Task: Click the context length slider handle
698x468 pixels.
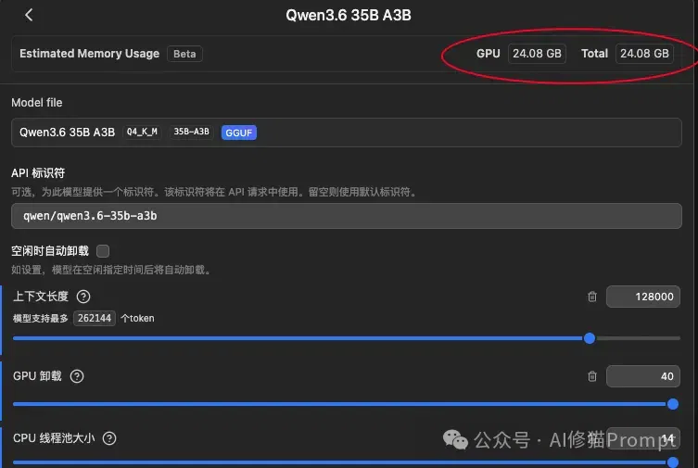Action: (x=590, y=338)
